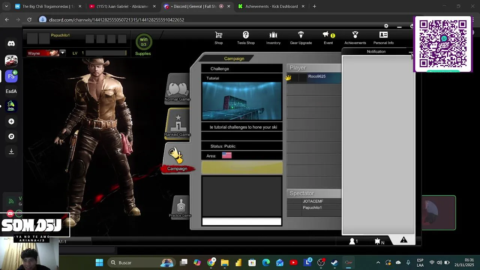Switch to the Juan Gabriel YouTube tab
This screenshot has height=270, width=480.
tap(123, 6)
